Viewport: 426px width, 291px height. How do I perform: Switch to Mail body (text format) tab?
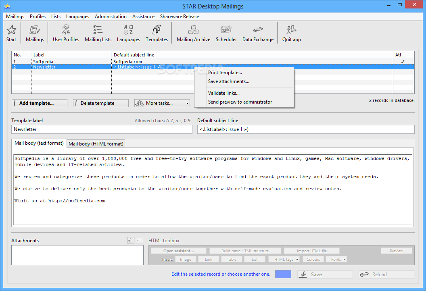[x=39, y=143]
